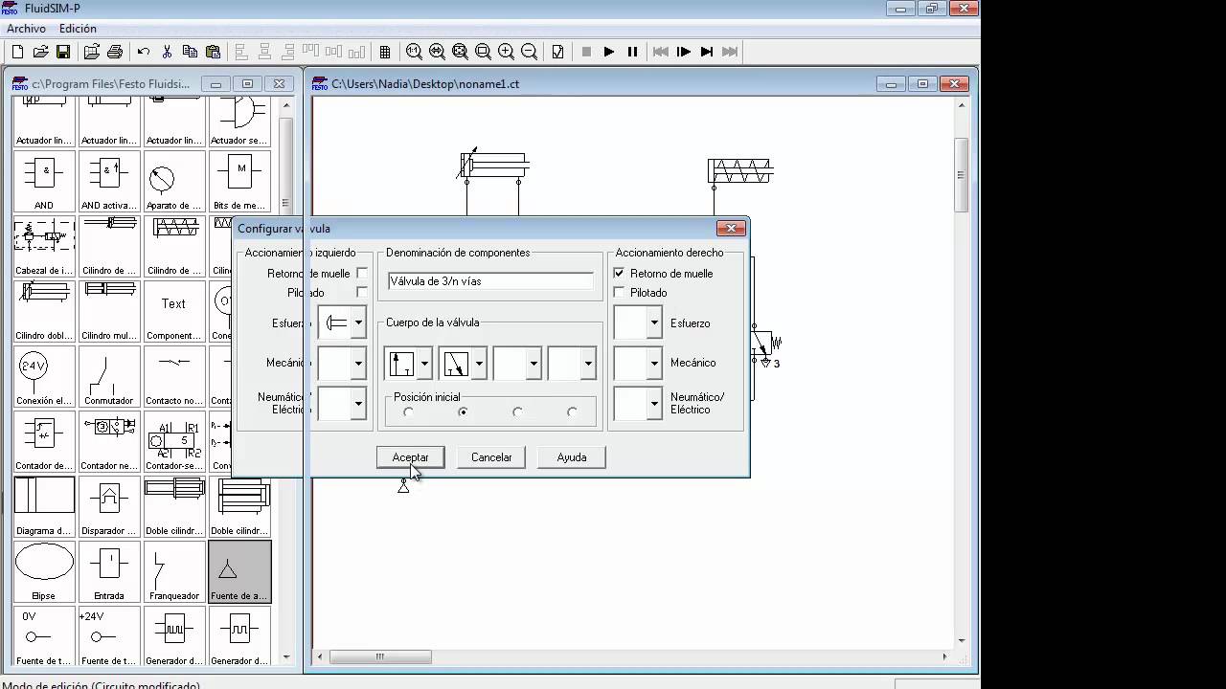
Task: Reset zoom to 1:1
Action: coord(414,52)
